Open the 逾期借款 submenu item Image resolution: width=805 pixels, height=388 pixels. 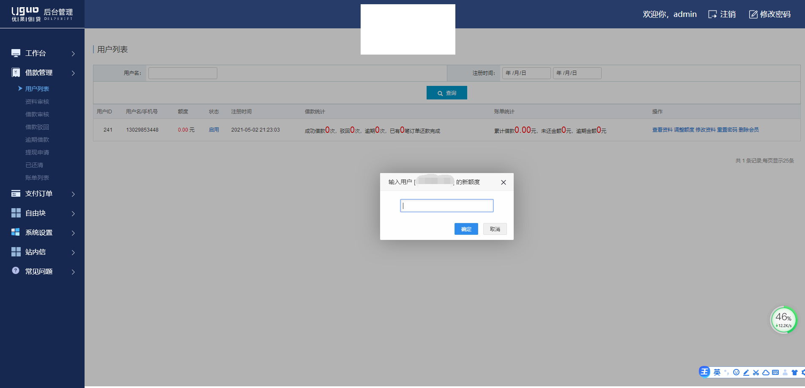37,140
